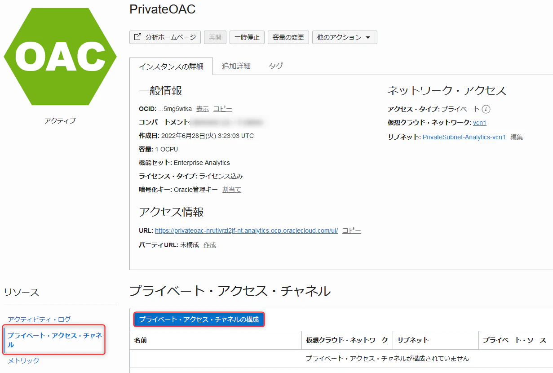Screen dimensions: 553x373
Task: Click the ライセンス込み license type value
Action: click(x=221, y=176)
